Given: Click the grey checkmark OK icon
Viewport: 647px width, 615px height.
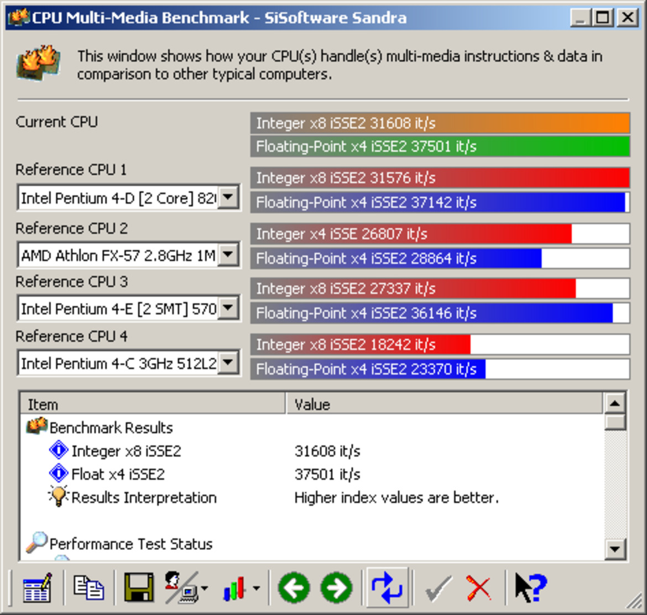Looking at the screenshot, I should tap(438, 588).
